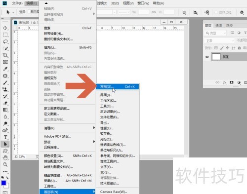Switch to the 通道 tab
The image size is (247, 194).
click(219, 26)
